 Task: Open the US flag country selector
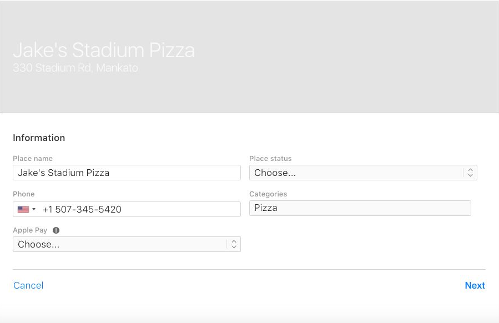pyautogui.click(x=23, y=209)
